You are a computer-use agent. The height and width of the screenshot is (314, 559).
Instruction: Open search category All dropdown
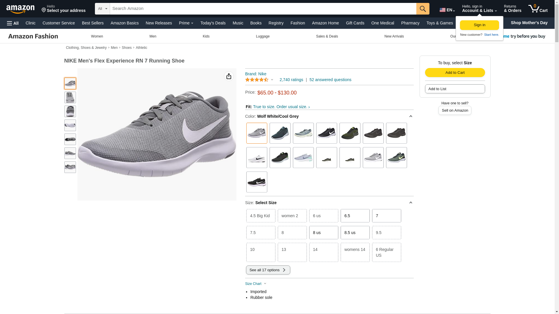point(102,9)
